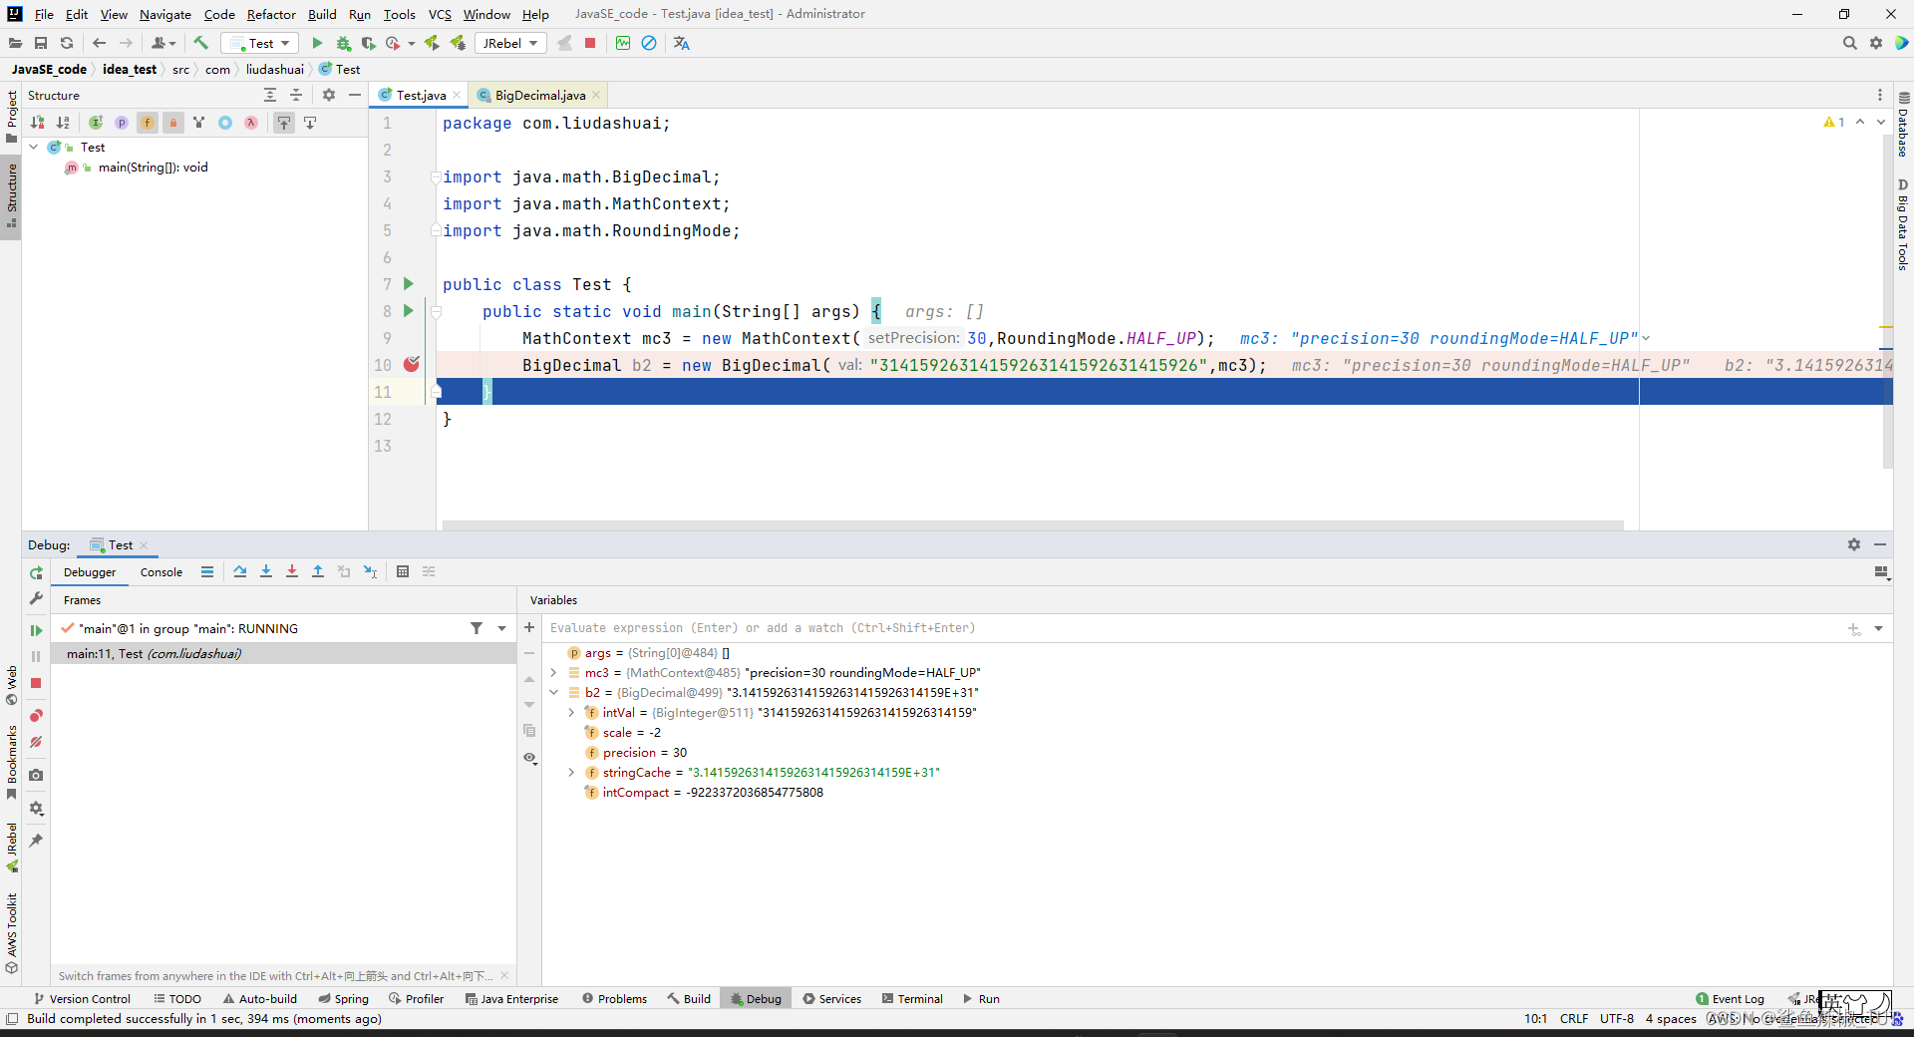Collapse the Test class node in Structure

click(34, 147)
